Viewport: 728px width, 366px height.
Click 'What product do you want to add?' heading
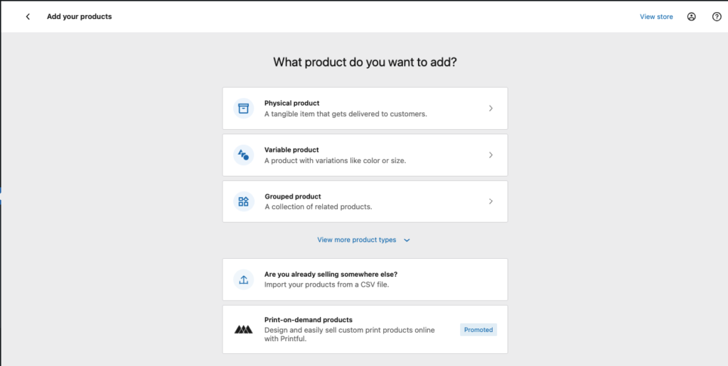point(365,62)
